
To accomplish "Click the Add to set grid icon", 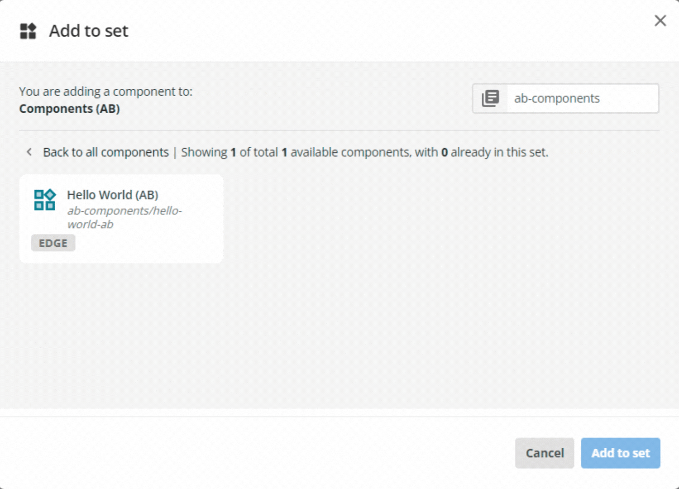I will coord(28,31).
